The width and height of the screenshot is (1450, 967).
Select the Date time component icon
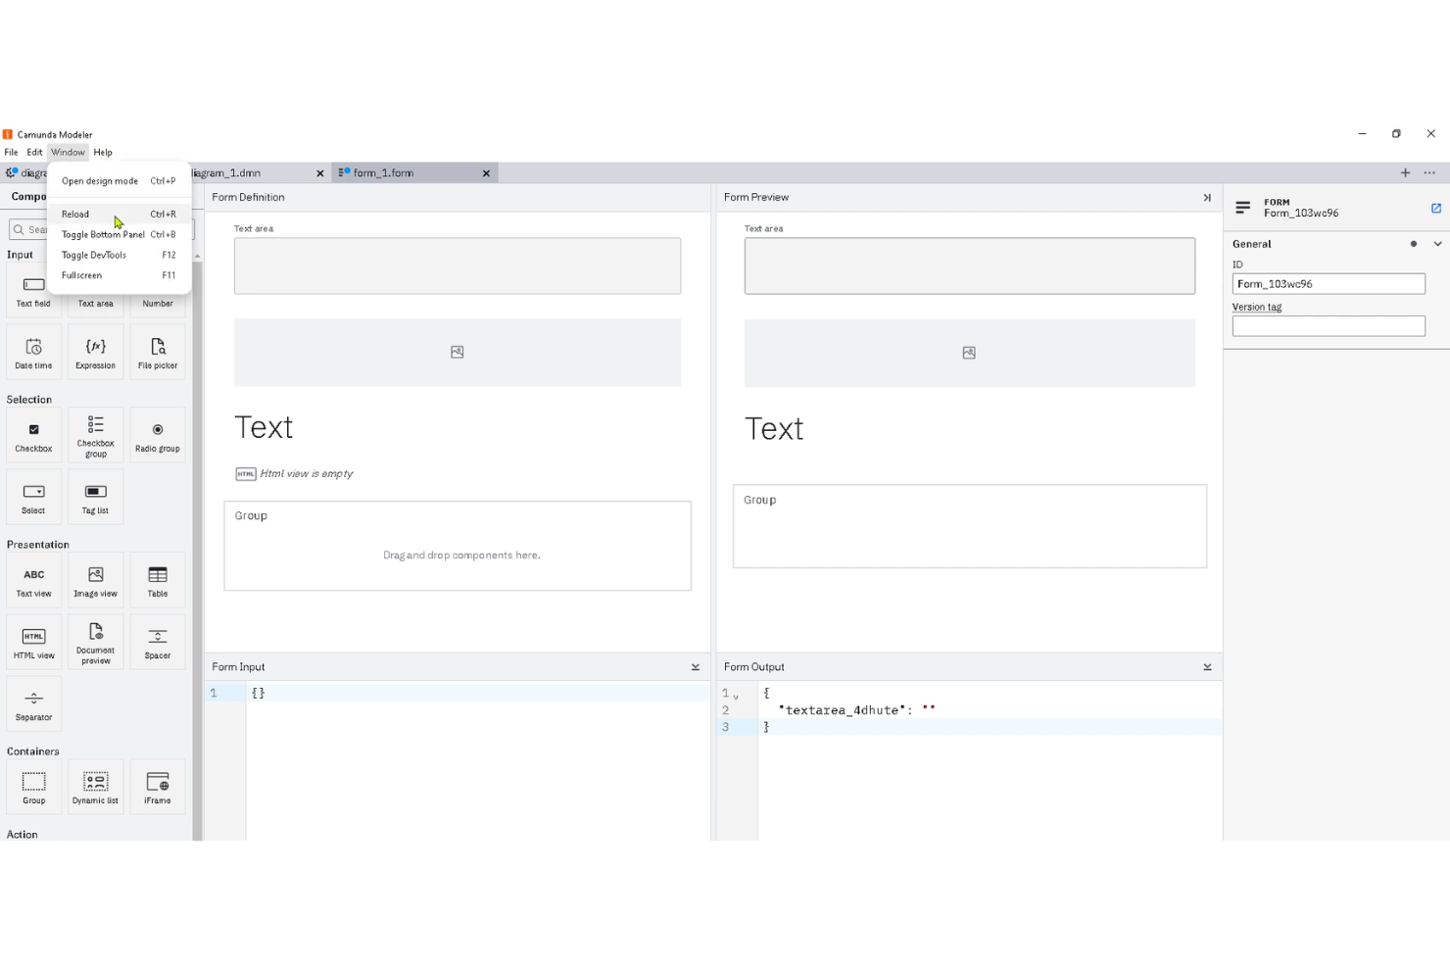33,353
